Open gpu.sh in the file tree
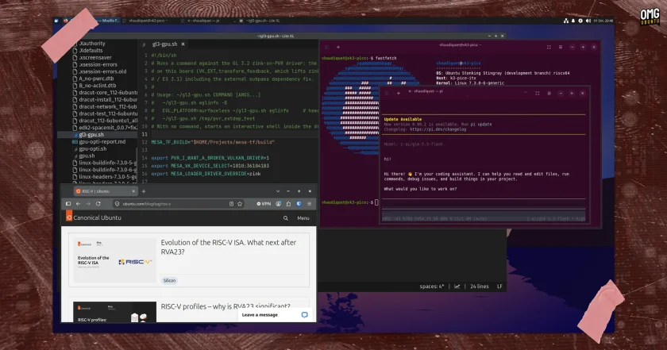The height and width of the screenshot is (350, 667). (x=87, y=156)
